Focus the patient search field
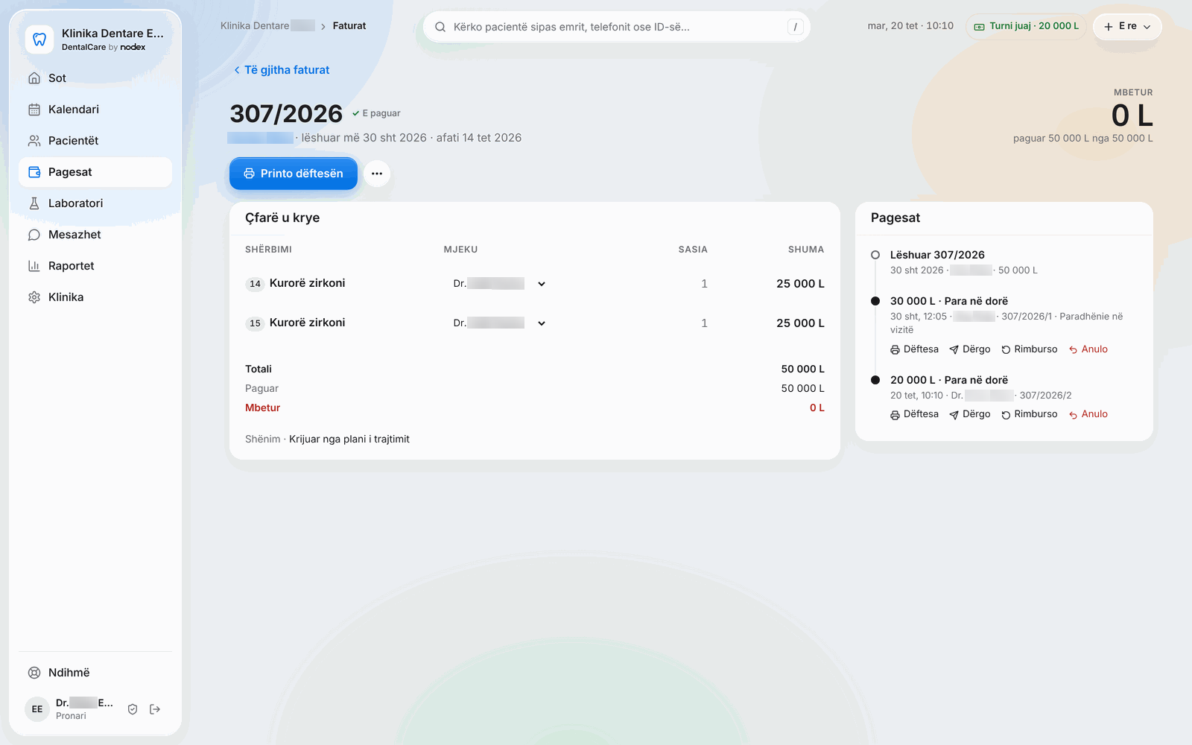The image size is (1192, 745). [x=616, y=27]
